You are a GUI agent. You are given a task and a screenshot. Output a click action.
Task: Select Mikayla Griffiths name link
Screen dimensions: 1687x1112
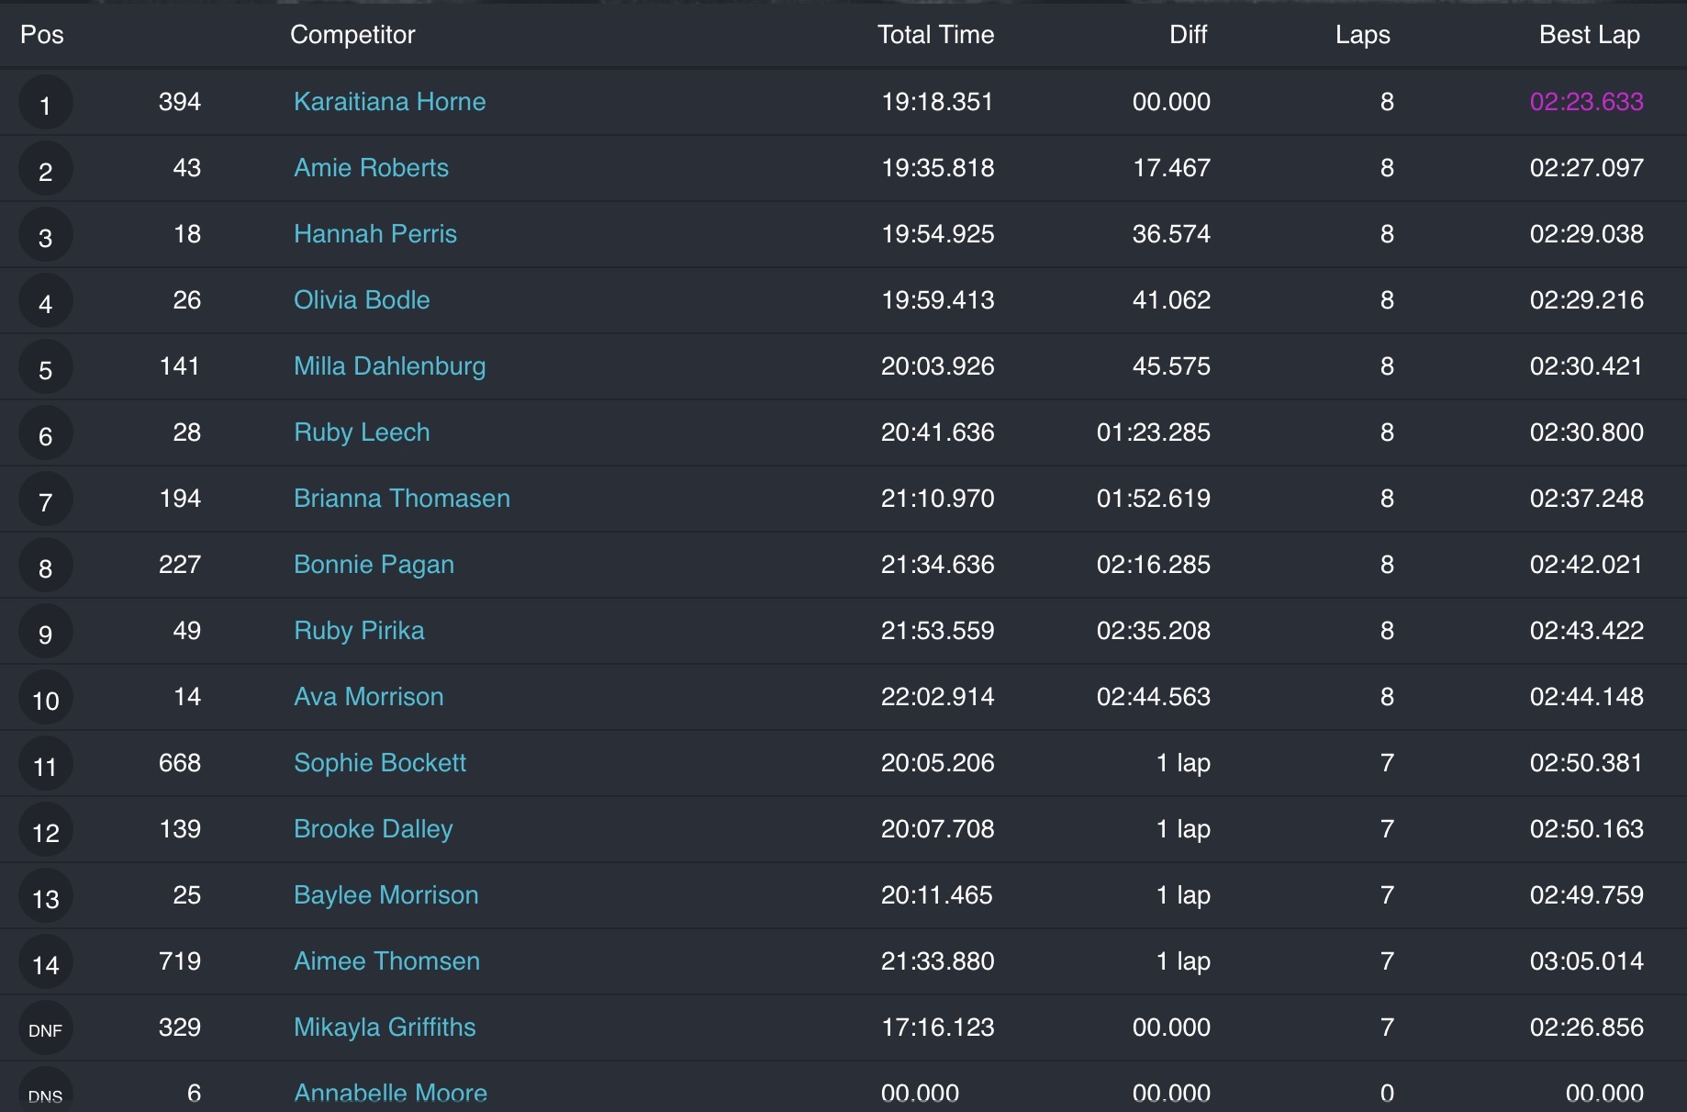point(385,1028)
